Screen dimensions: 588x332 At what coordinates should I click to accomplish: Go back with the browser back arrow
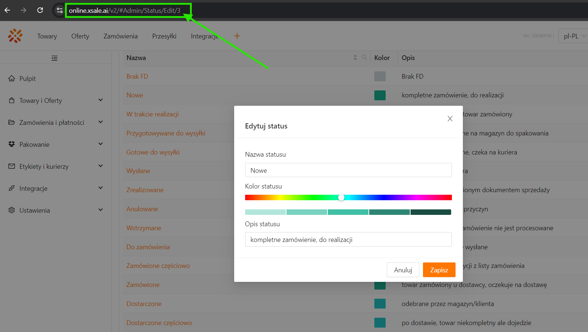[7, 10]
